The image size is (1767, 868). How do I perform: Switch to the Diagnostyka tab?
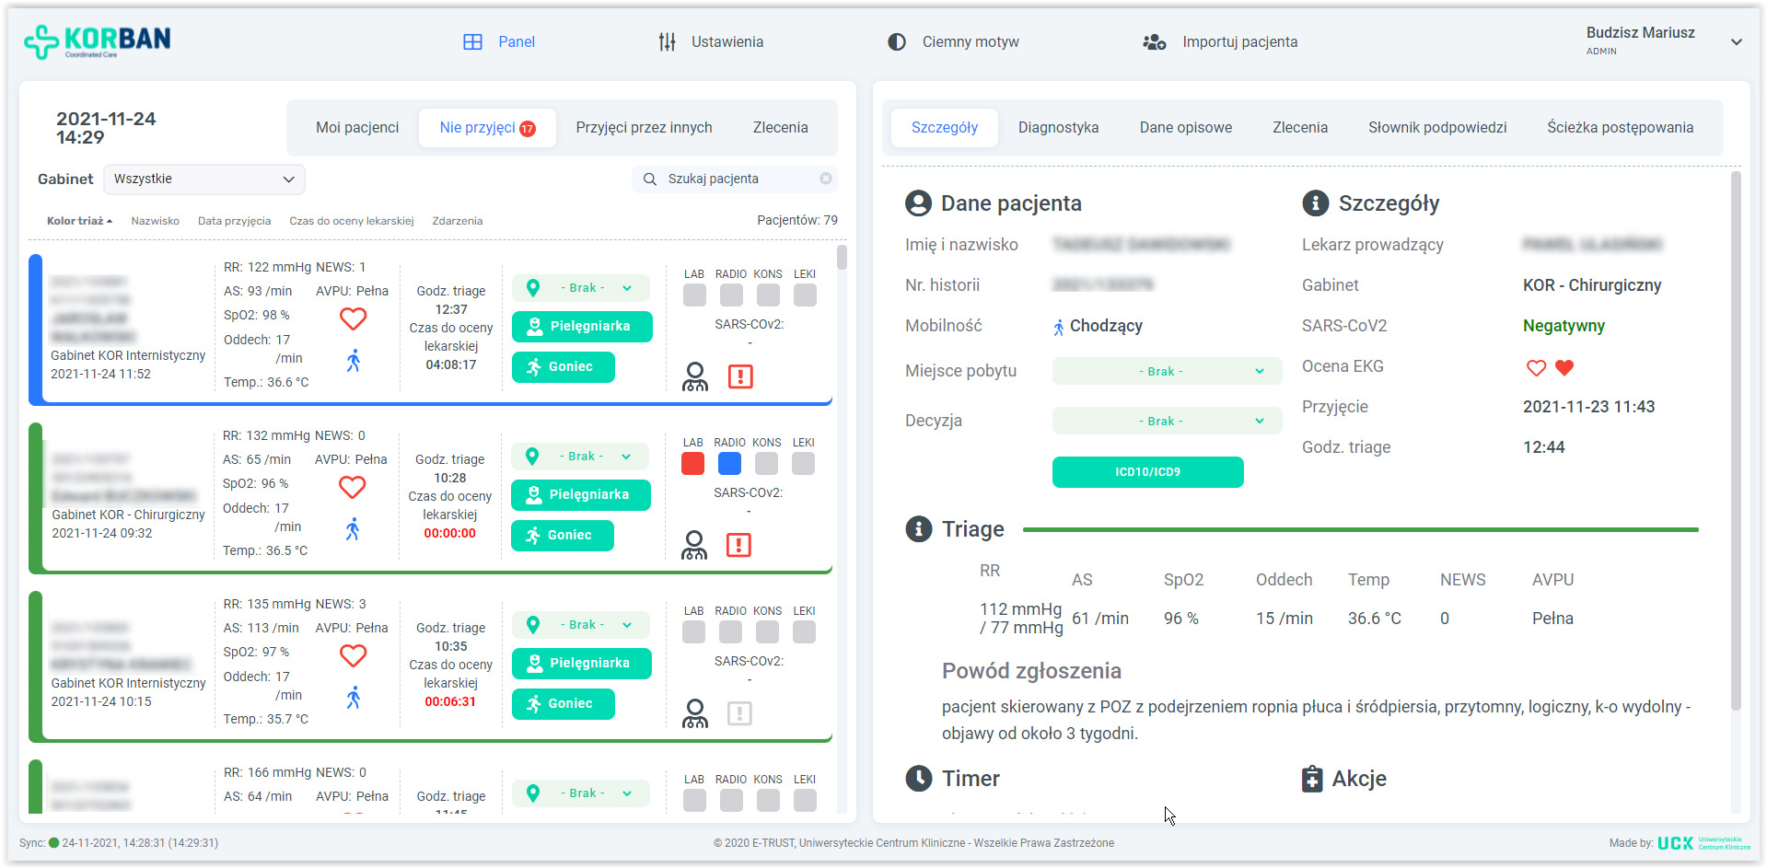tap(1058, 128)
